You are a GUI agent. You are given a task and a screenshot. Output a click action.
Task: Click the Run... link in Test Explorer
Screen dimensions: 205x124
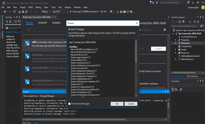17,32
